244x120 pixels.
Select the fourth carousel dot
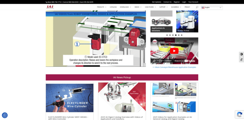pos(176,35)
